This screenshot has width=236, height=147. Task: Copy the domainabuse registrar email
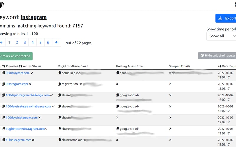point(59,73)
